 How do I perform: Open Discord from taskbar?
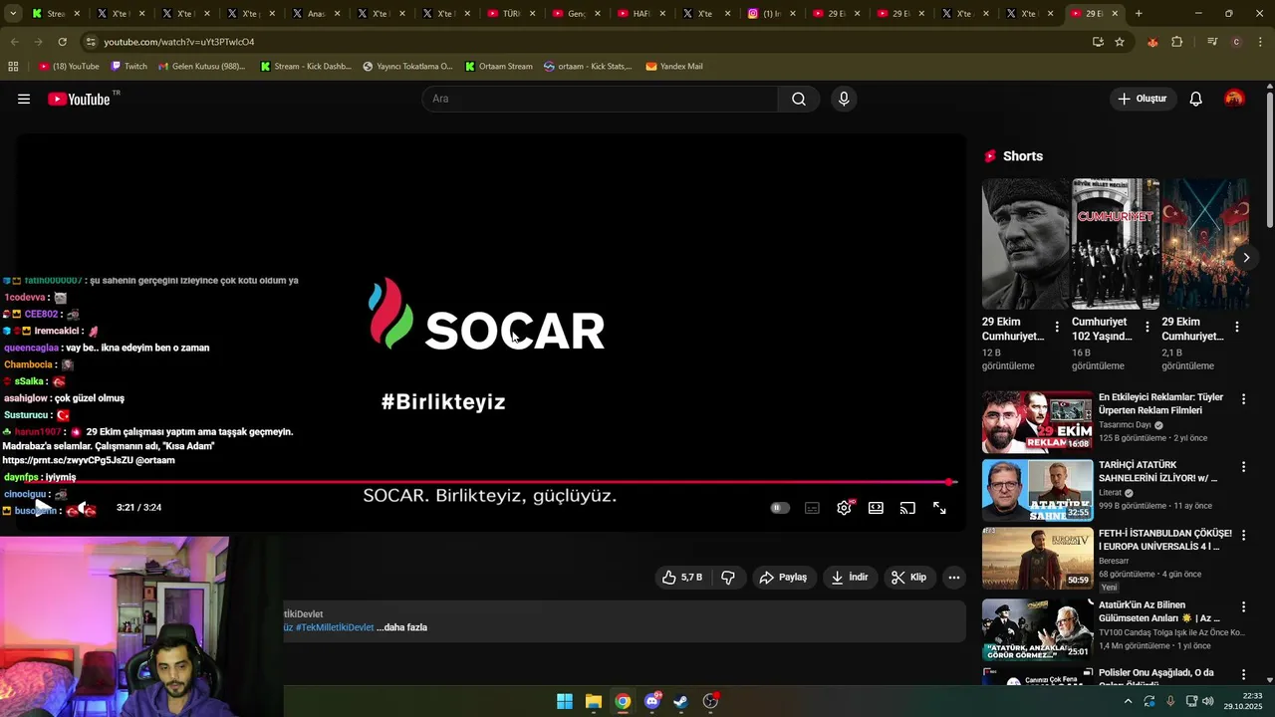tap(652, 701)
